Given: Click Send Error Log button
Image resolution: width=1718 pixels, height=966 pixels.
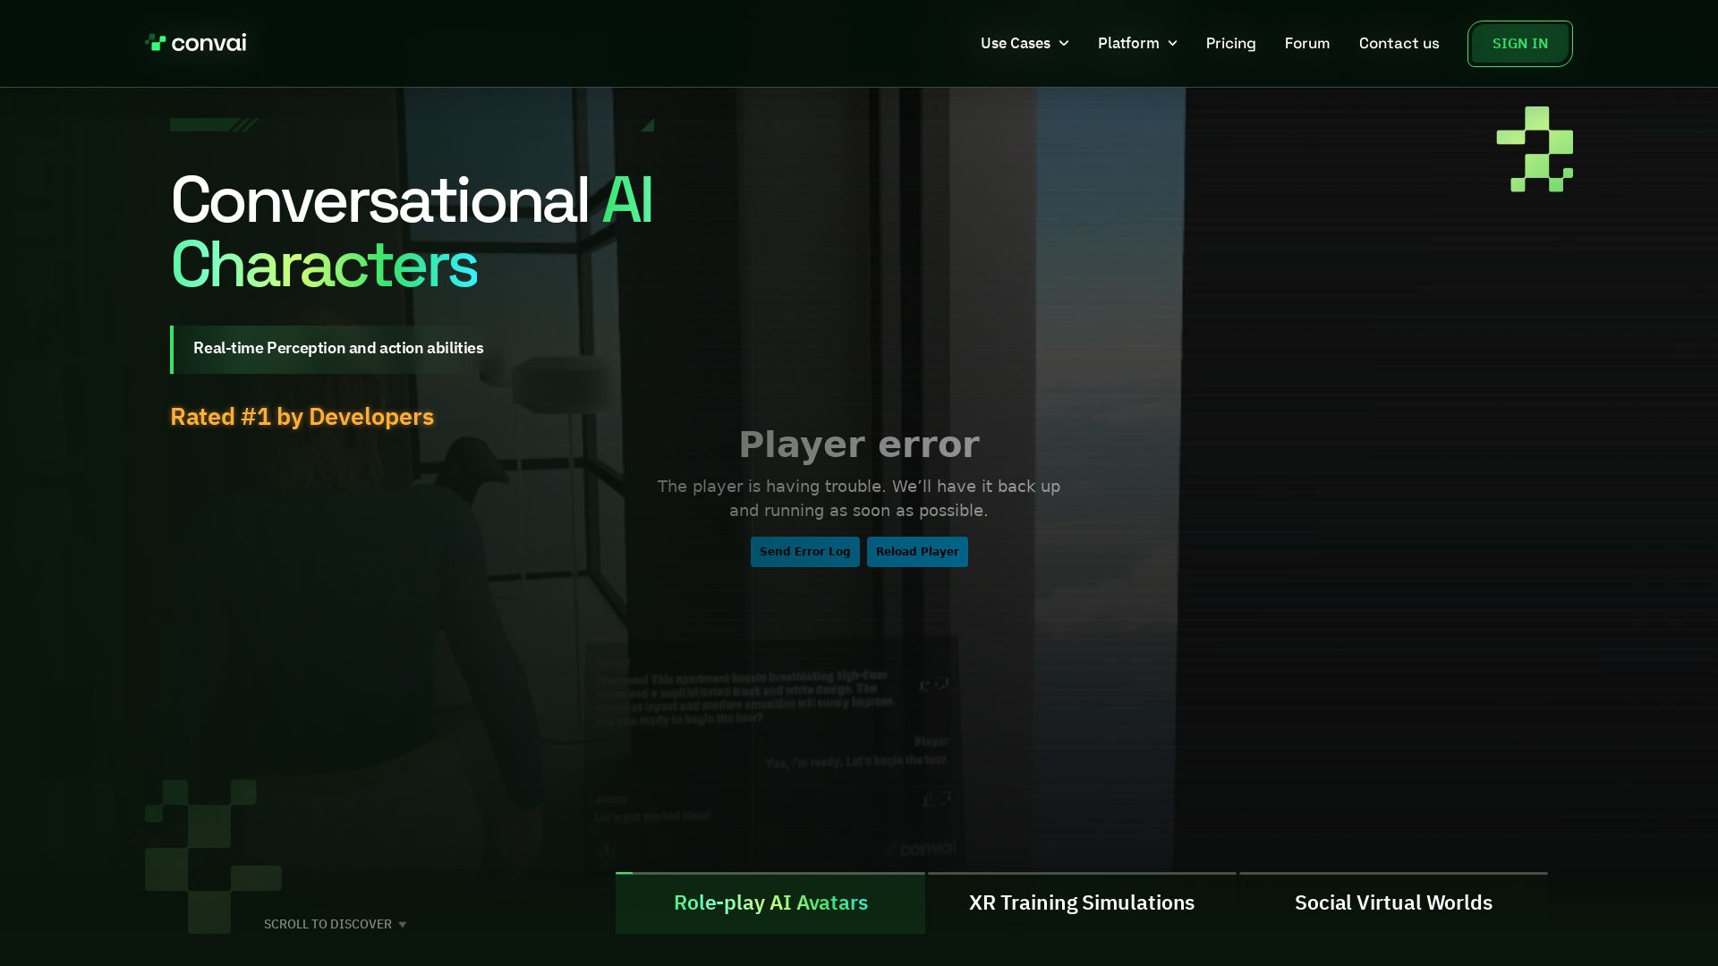Looking at the screenshot, I should [804, 552].
